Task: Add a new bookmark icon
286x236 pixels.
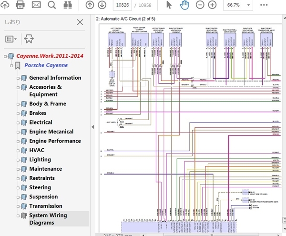Action: (29, 39)
